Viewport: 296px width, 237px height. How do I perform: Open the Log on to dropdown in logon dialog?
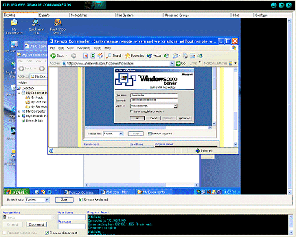click(x=176, y=106)
